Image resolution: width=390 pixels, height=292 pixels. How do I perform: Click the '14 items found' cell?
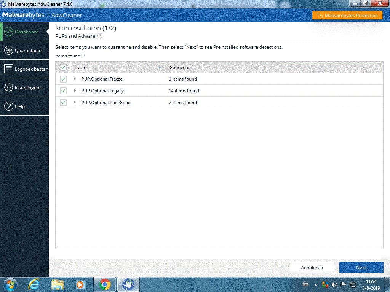[184, 91]
